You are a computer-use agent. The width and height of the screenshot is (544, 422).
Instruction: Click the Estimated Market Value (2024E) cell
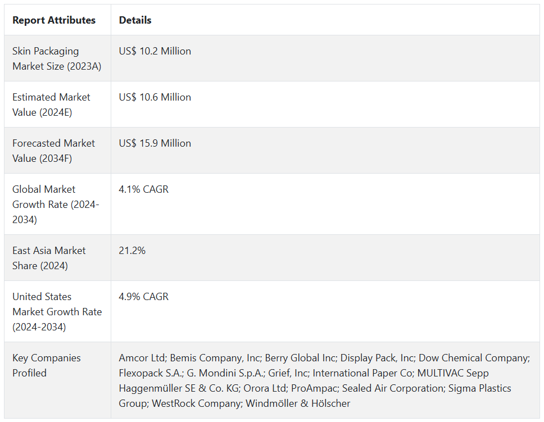51,105
